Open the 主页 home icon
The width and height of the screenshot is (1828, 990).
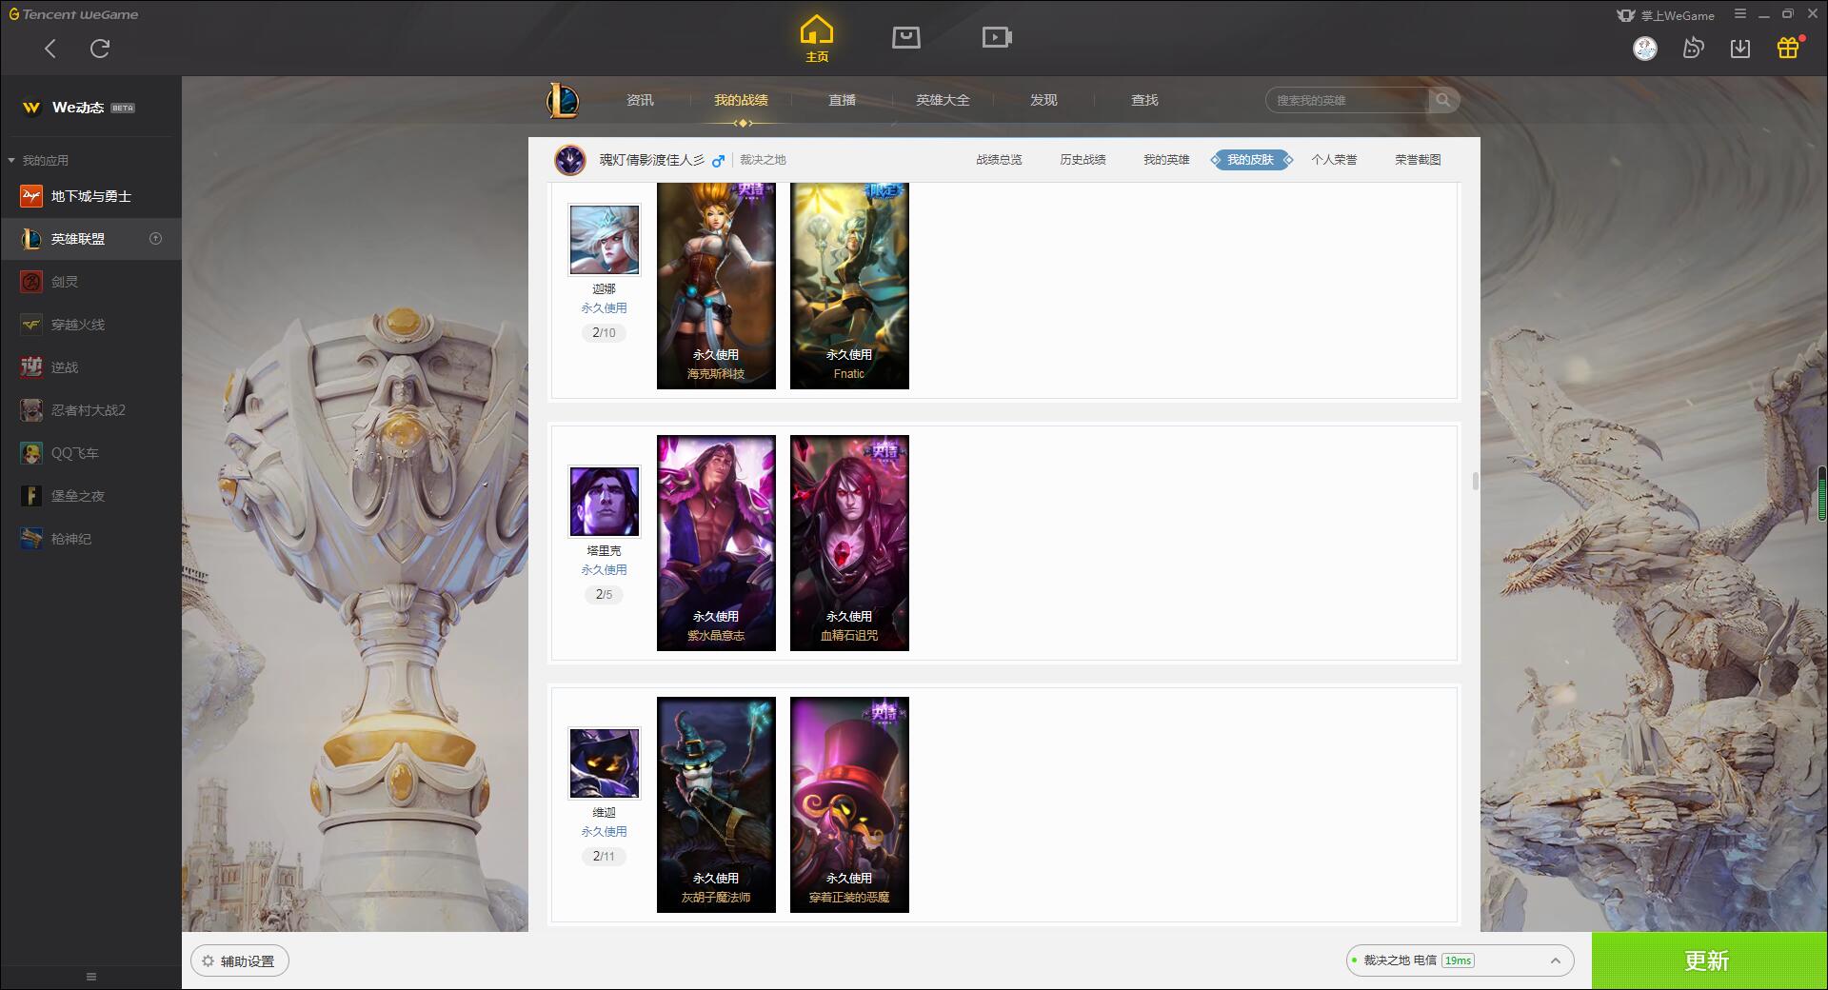pos(817,39)
